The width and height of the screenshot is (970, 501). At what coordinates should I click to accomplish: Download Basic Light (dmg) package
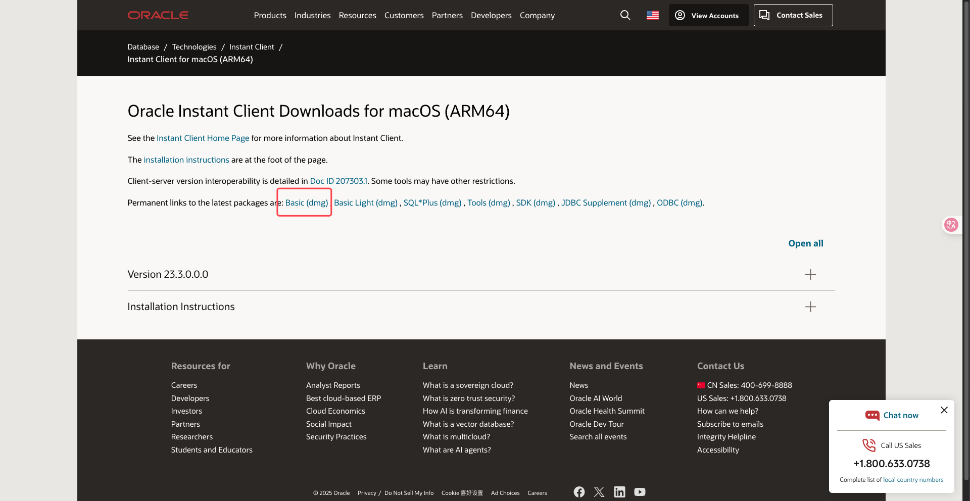click(x=365, y=203)
